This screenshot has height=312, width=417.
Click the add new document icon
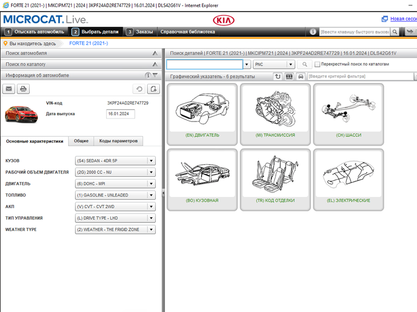153,89
